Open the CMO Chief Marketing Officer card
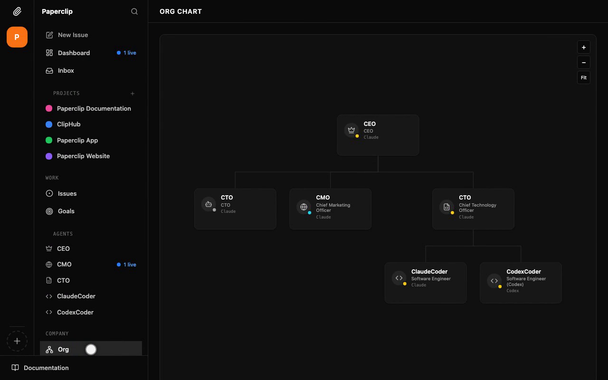Image resolution: width=608 pixels, height=380 pixels. 330,209
